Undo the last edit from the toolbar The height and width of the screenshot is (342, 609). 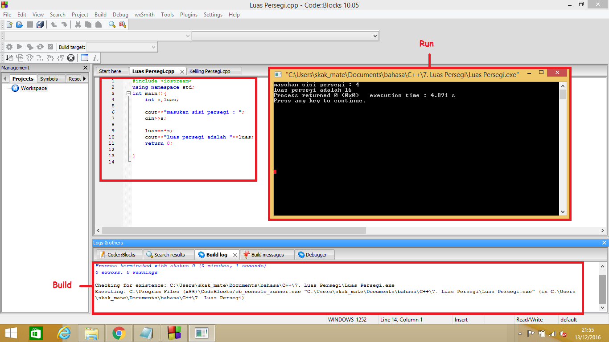coord(53,24)
